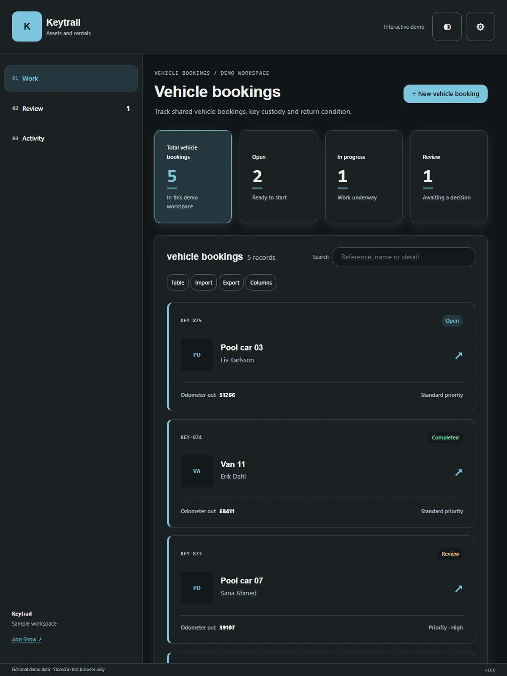This screenshot has height=676, width=507.
Task: Click the New vehicle booking button
Action: (x=445, y=94)
